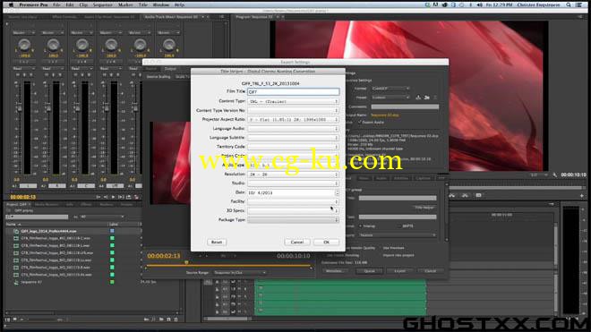This screenshot has height=332, width=591.
Task: Click the Spotlight search icon in the menu bar
Action: pyautogui.click(x=568, y=4)
